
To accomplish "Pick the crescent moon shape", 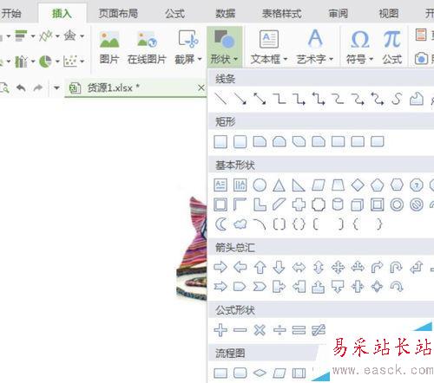I will click(x=221, y=224).
